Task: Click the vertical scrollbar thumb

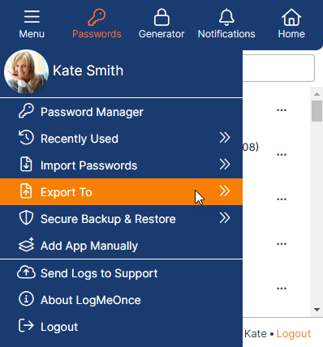Action: (317, 111)
